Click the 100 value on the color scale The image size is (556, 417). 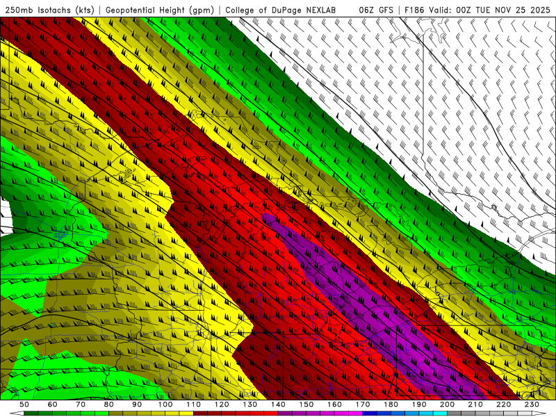coord(165,404)
